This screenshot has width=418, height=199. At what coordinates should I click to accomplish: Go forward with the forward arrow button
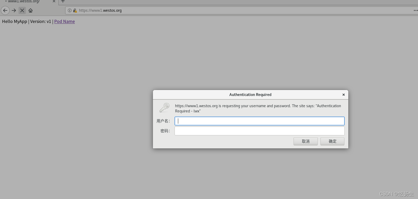[x=14, y=10]
